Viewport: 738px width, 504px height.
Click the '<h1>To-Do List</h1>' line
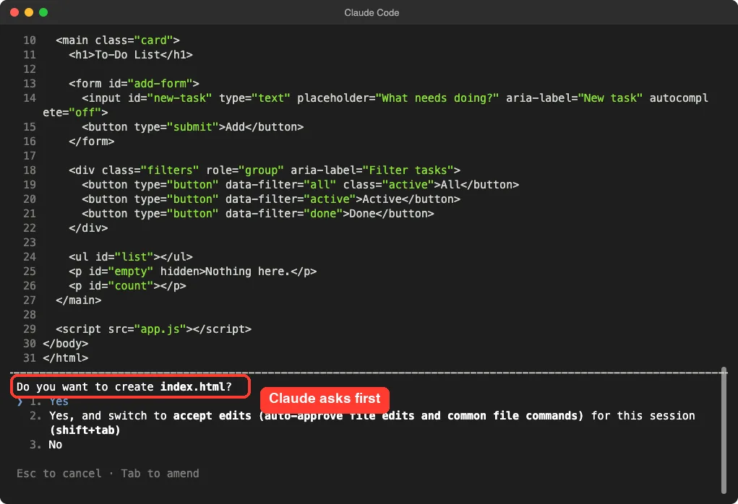(x=131, y=55)
